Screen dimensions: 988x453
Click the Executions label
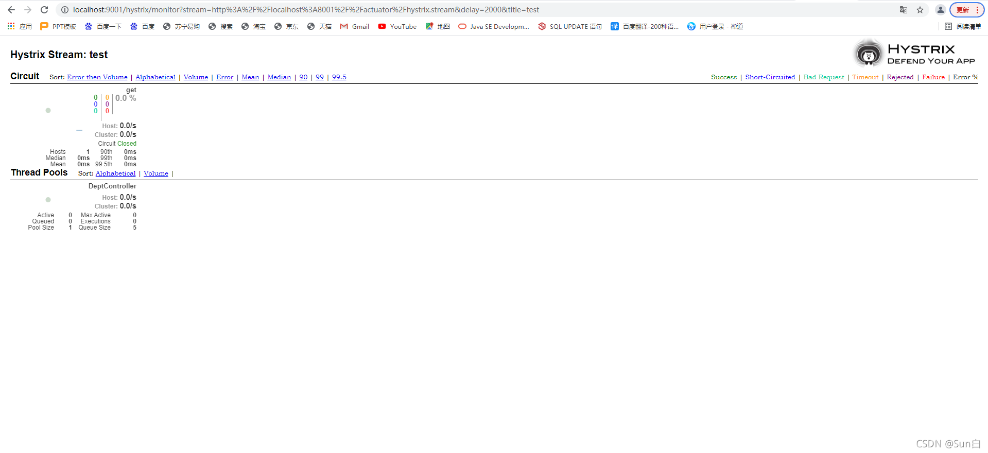pyautogui.click(x=96, y=221)
